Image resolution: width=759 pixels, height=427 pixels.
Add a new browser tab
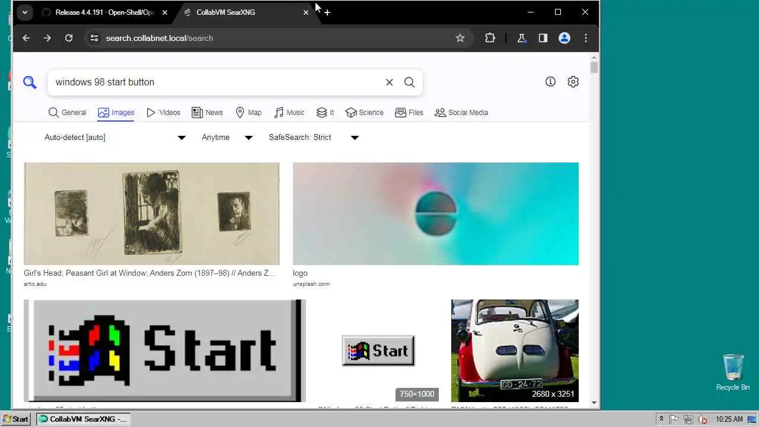[327, 12]
